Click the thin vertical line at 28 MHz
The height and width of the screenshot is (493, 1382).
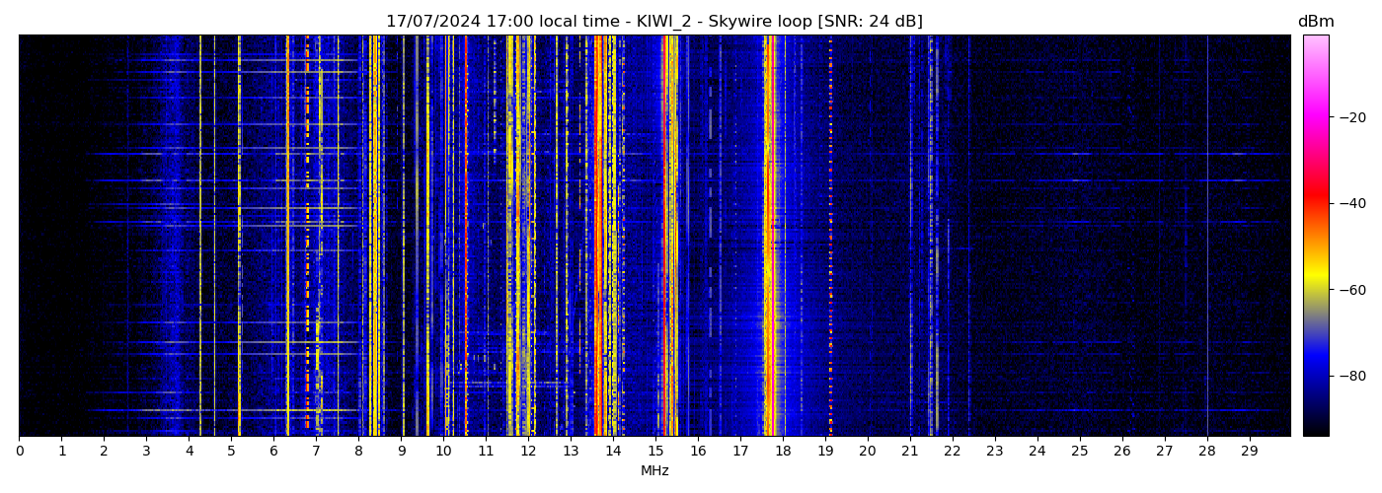[x=1206, y=237]
